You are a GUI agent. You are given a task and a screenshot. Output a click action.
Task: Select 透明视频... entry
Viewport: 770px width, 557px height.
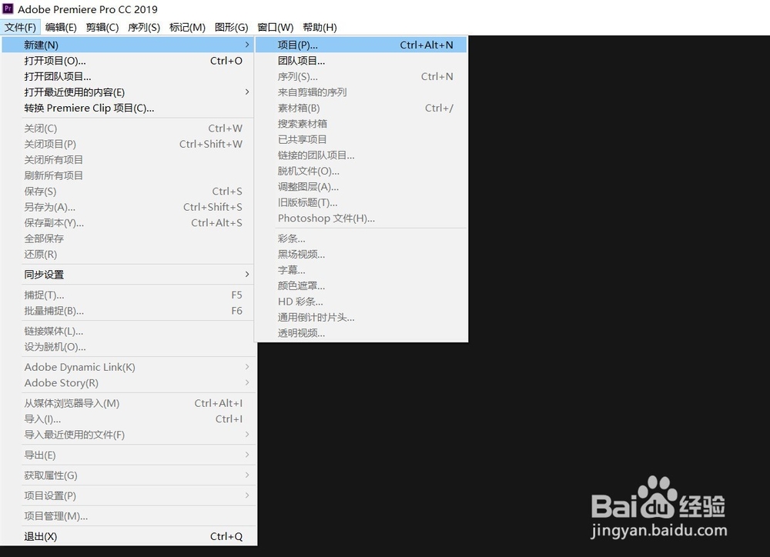pos(361,332)
